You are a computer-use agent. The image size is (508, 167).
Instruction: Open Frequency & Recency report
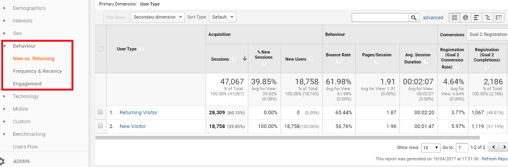coord(37,71)
